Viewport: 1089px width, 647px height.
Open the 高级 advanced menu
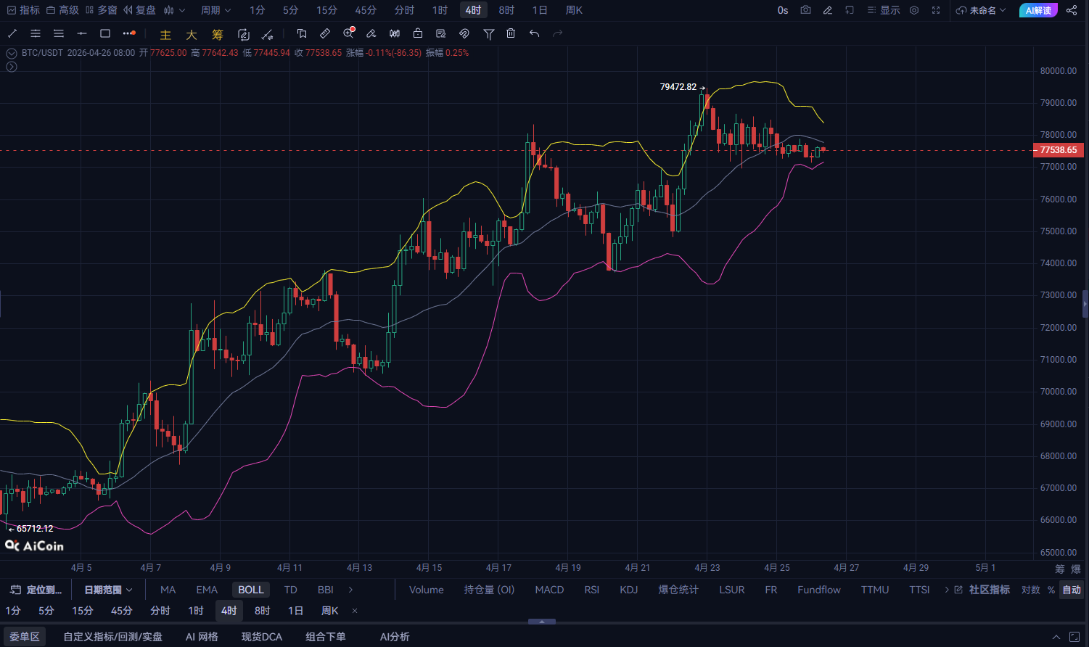(x=62, y=10)
